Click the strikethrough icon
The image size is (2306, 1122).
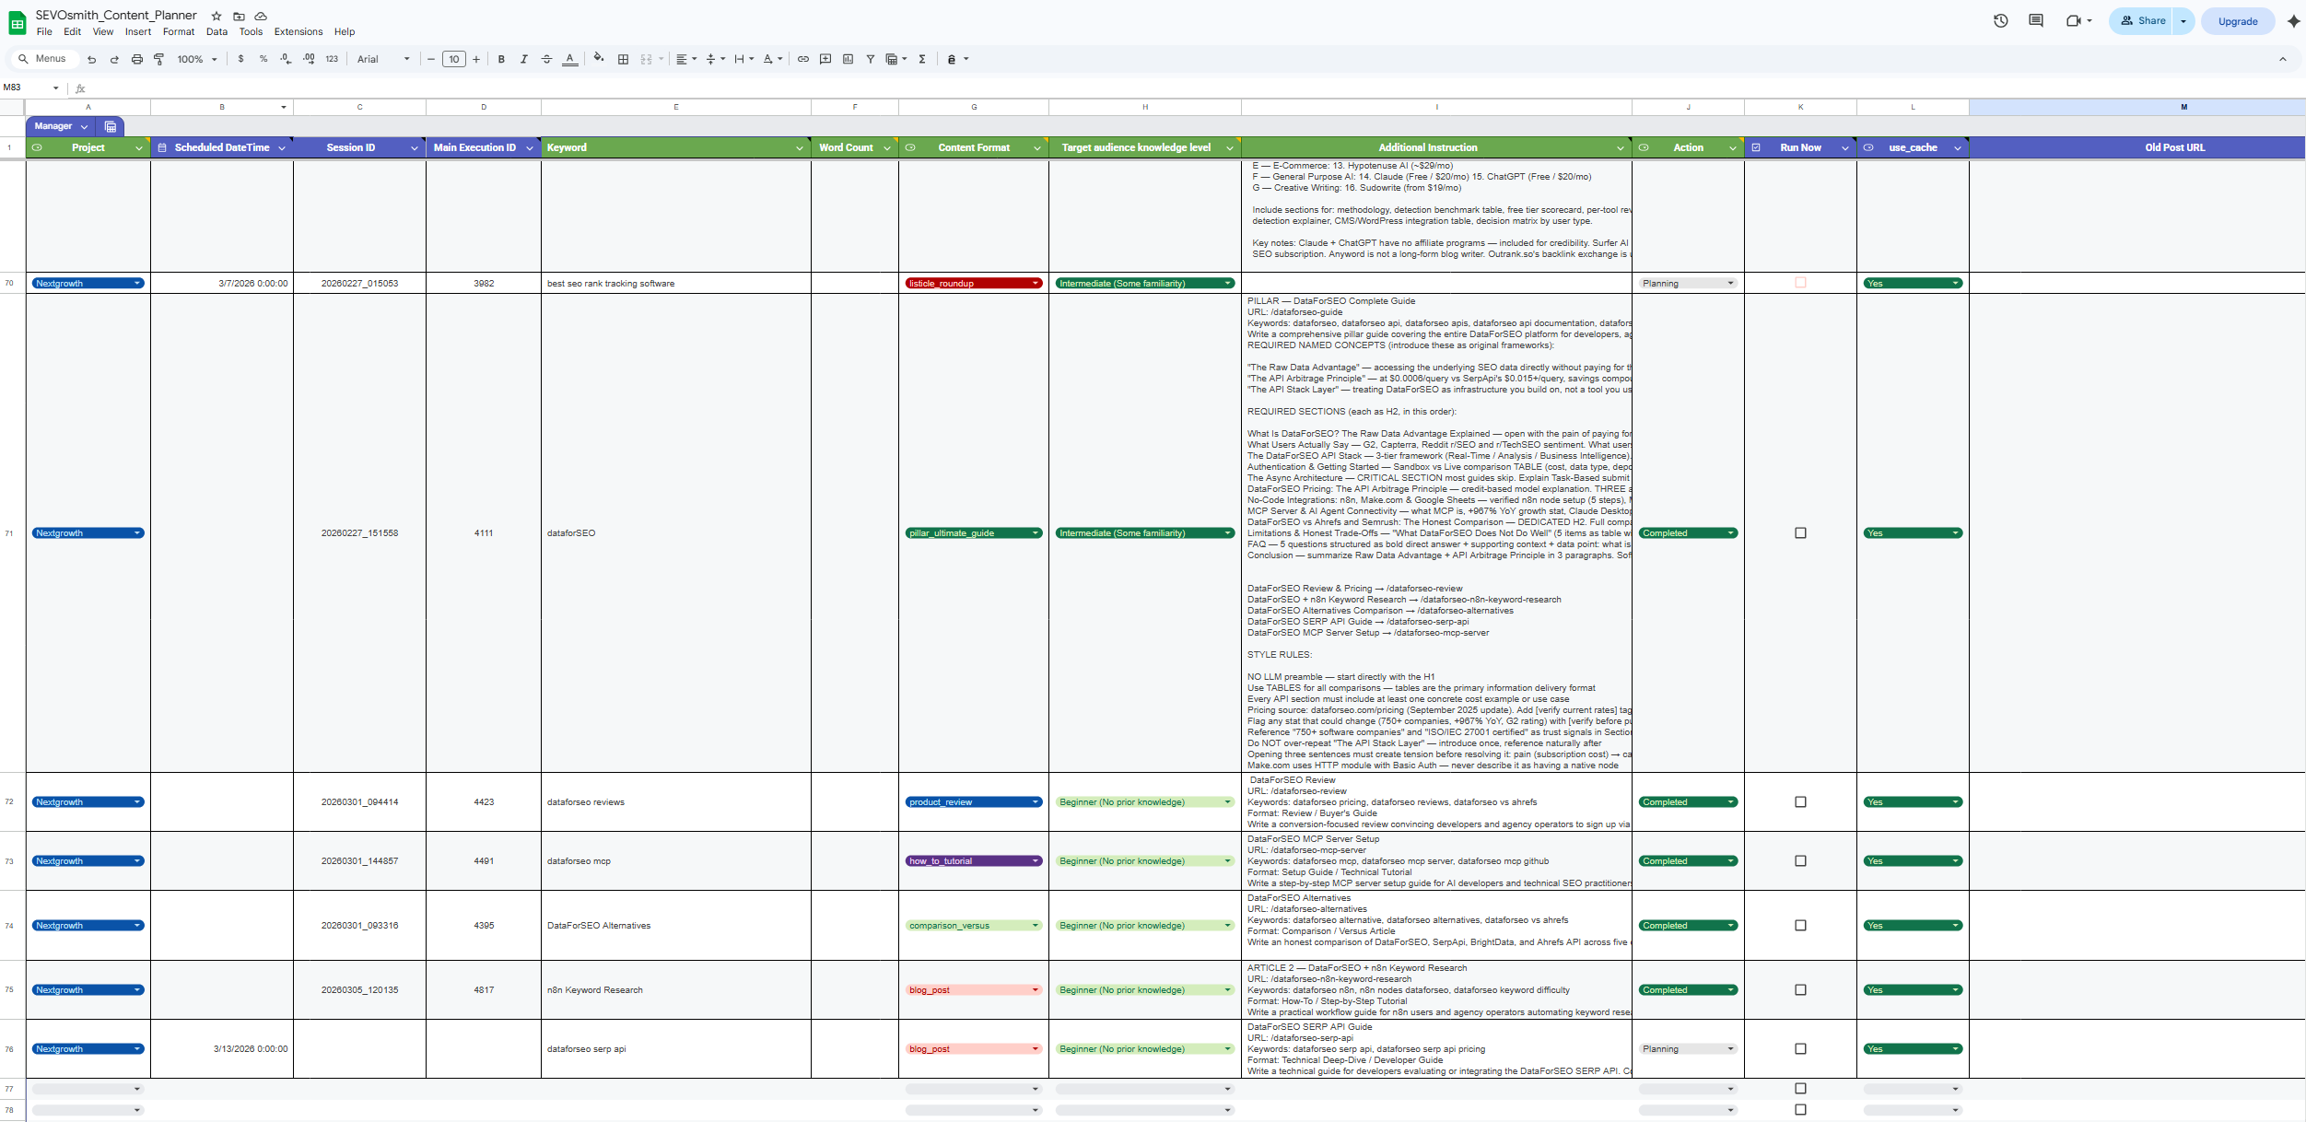[546, 59]
